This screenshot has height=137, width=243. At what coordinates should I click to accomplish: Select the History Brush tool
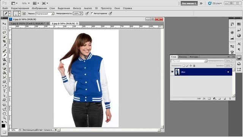click(4, 64)
